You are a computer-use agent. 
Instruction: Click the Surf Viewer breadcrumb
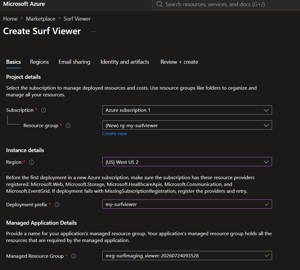[77, 19]
